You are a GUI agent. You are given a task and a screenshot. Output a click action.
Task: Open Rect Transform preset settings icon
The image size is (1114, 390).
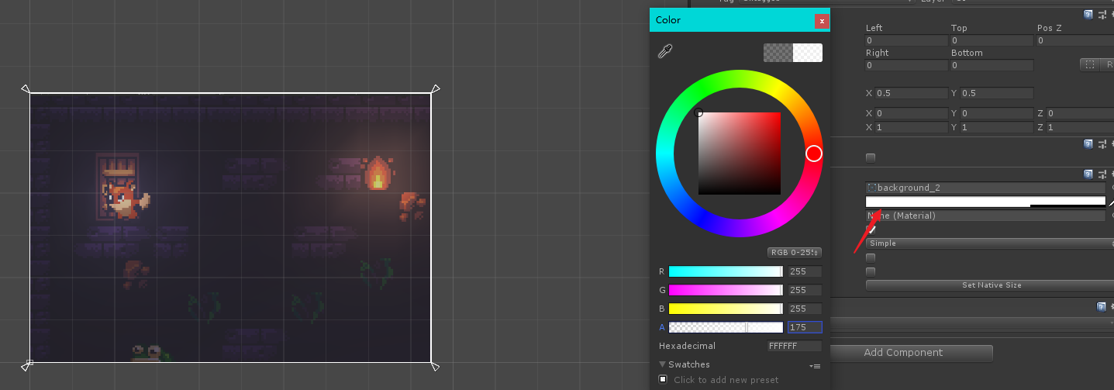click(1102, 14)
